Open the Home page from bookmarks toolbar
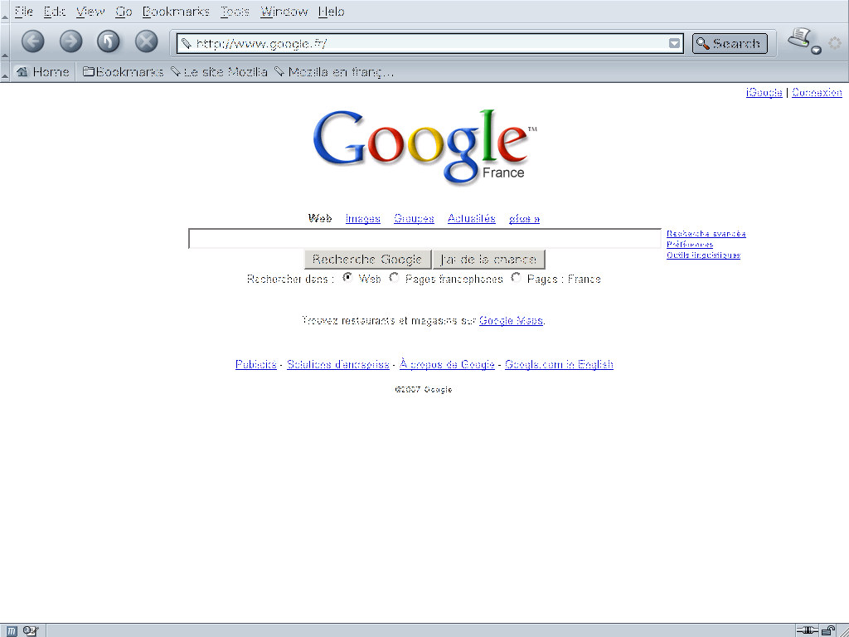The height and width of the screenshot is (637, 849). point(42,72)
